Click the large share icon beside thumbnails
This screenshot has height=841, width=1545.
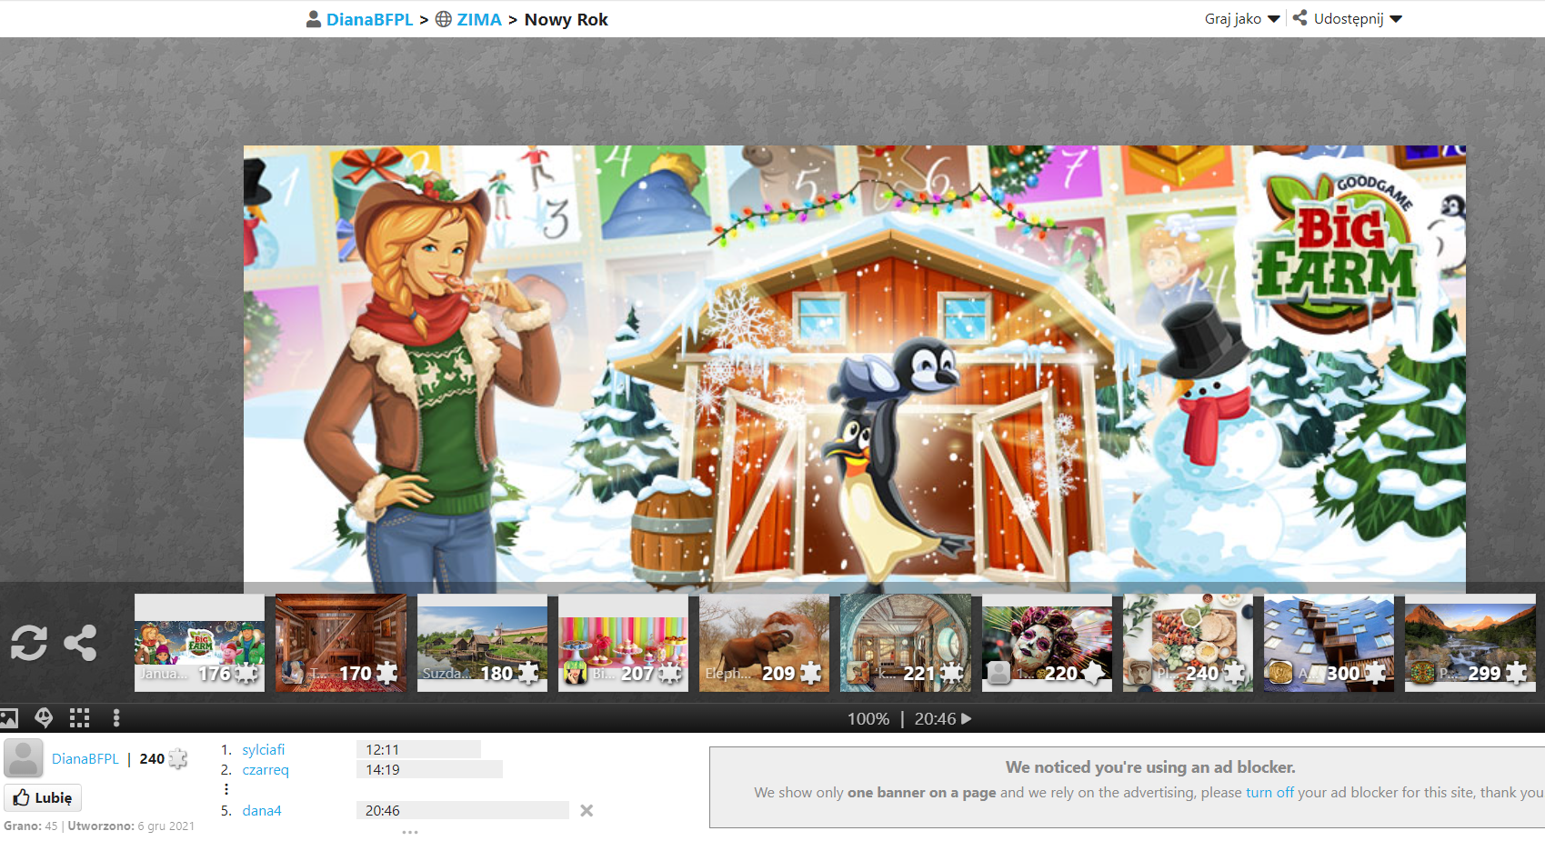point(80,643)
